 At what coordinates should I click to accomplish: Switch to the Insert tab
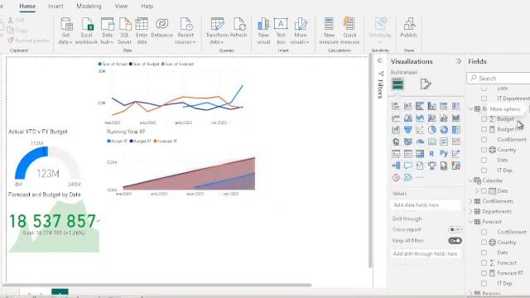click(x=55, y=6)
